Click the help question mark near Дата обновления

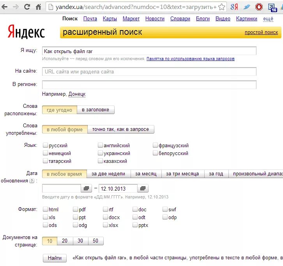(x=32, y=180)
